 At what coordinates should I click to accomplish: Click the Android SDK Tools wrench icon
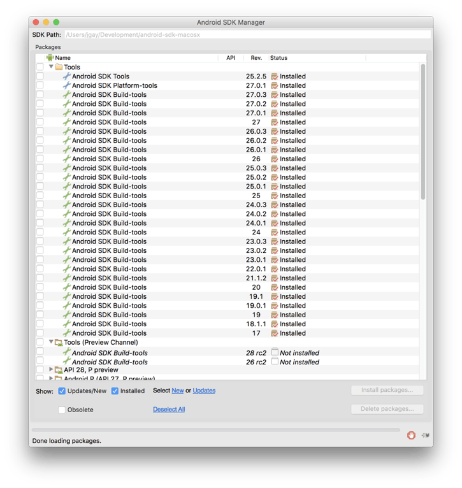coord(66,76)
